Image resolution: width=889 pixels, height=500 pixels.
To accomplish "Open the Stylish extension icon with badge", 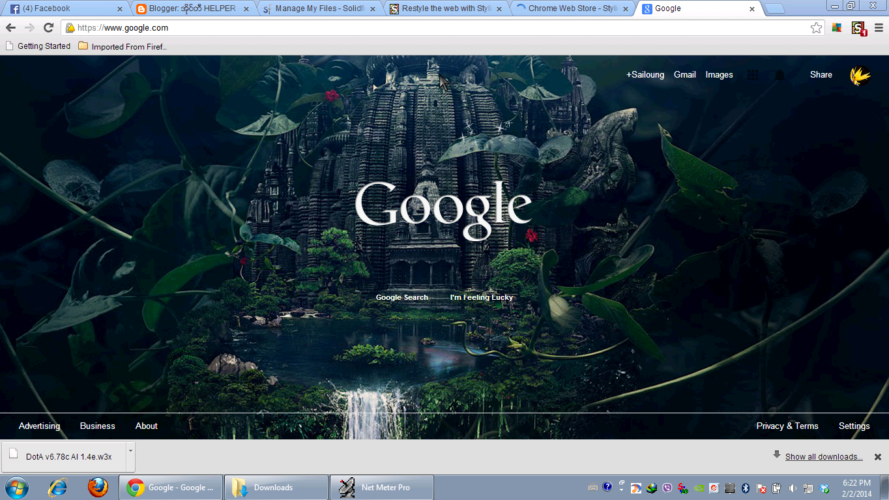I will (x=859, y=28).
